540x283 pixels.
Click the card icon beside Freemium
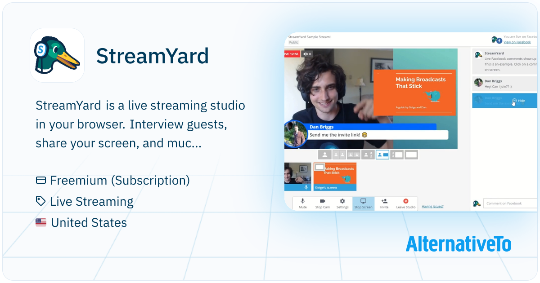coord(41,180)
